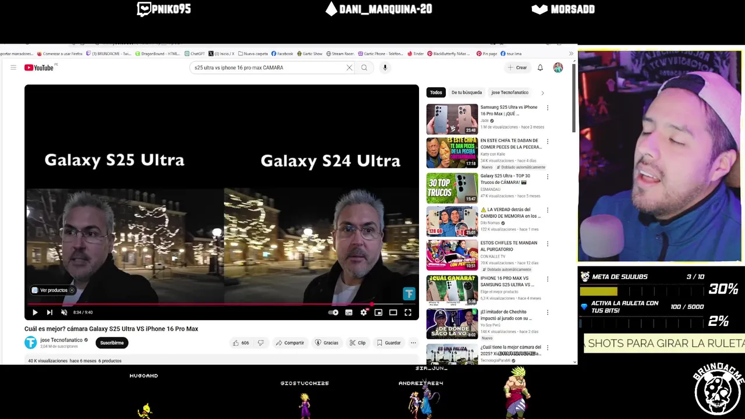Open the ChatGPT bookmark
This screenshot has width=745, height=419.
[x=195, y=54]
